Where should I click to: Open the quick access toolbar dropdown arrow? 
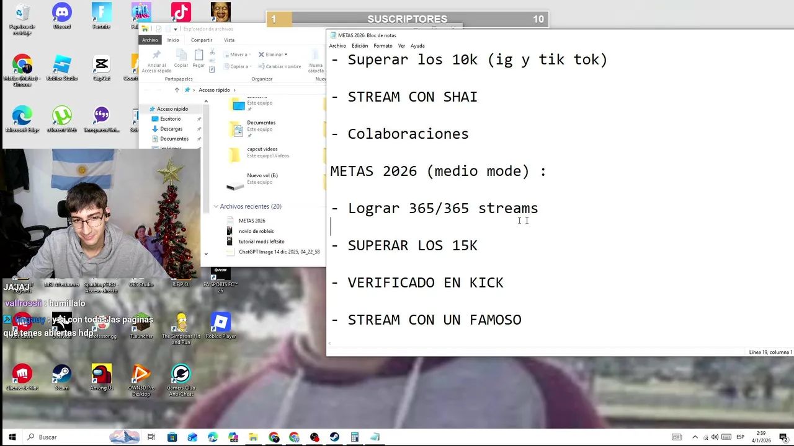click(175, 28)
